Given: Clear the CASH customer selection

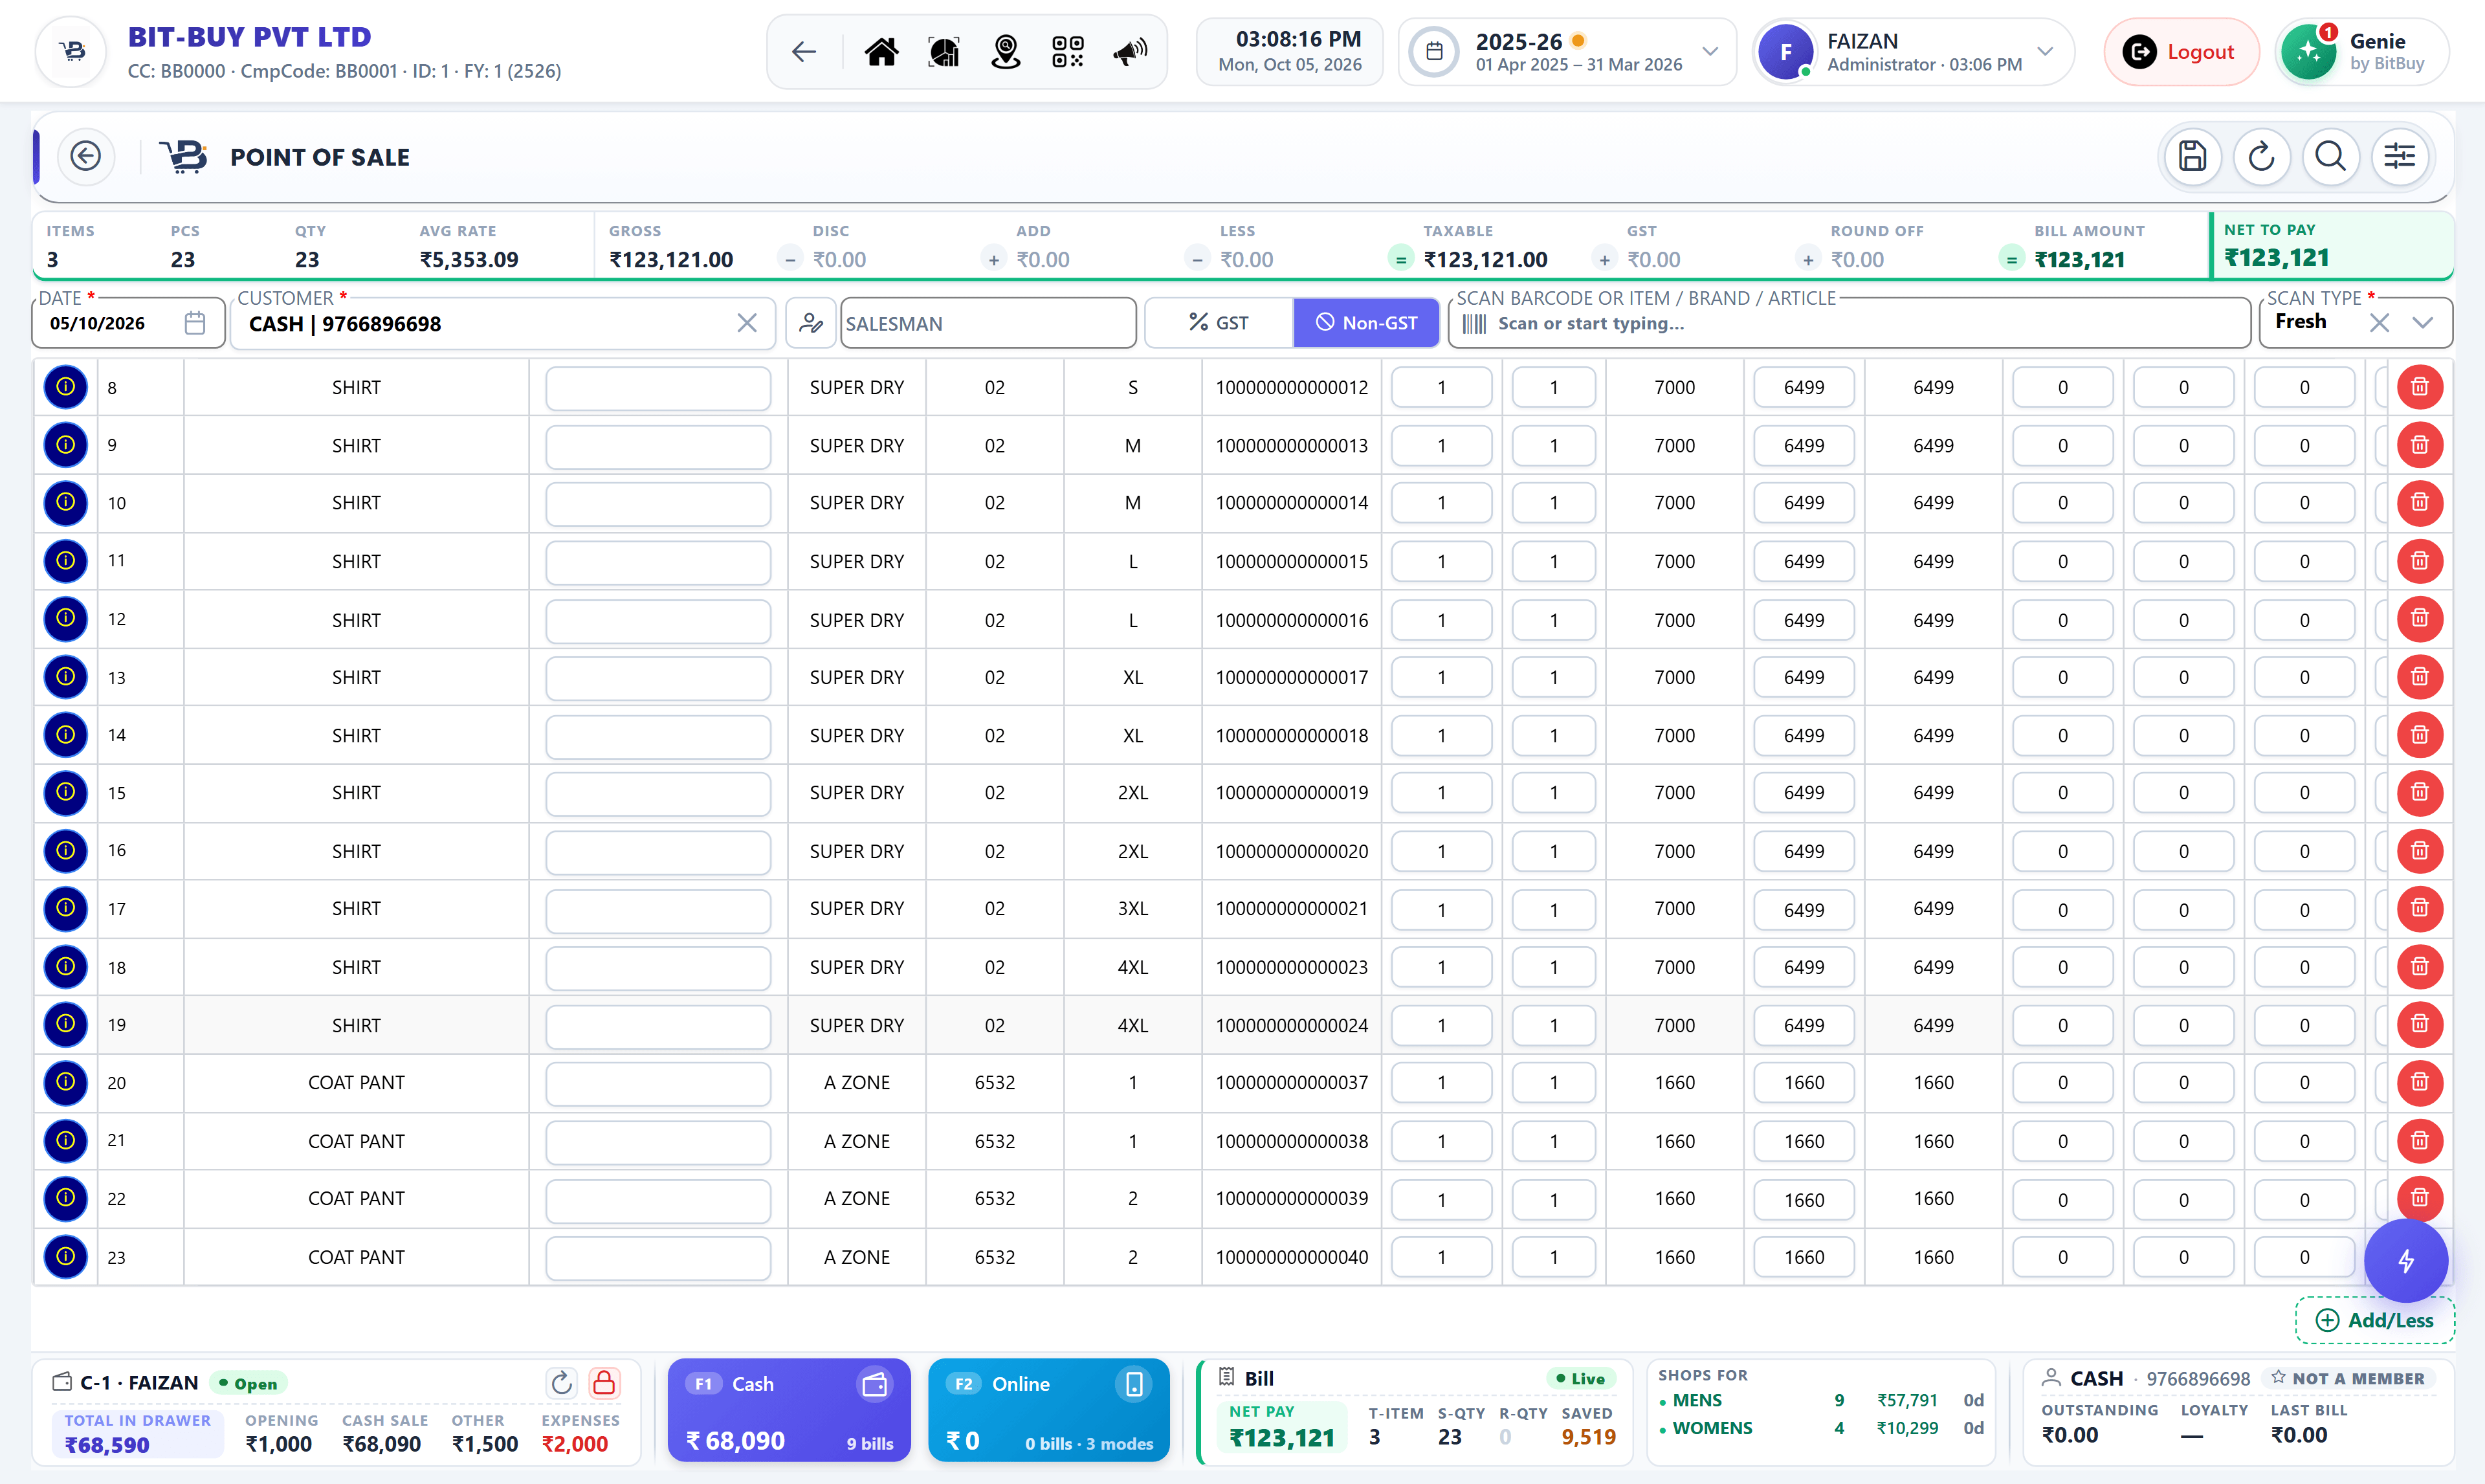Looking at the screenshot, I should 747,323.
